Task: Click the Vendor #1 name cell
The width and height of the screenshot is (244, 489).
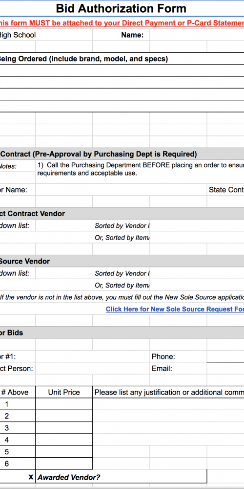Action: coord(92,356)
